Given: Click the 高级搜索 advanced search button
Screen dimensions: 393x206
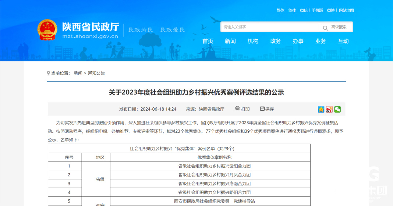Looking at the screenshot, I should click(339, 27).
